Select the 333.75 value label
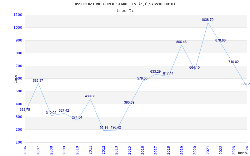The width and height of the screenshot is (250, 156). (x=25, y=110)
